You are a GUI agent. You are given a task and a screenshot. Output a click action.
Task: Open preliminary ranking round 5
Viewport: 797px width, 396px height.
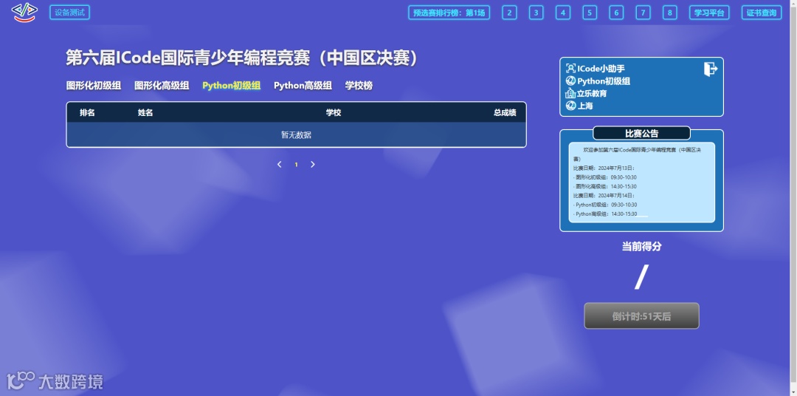(590, 13)
